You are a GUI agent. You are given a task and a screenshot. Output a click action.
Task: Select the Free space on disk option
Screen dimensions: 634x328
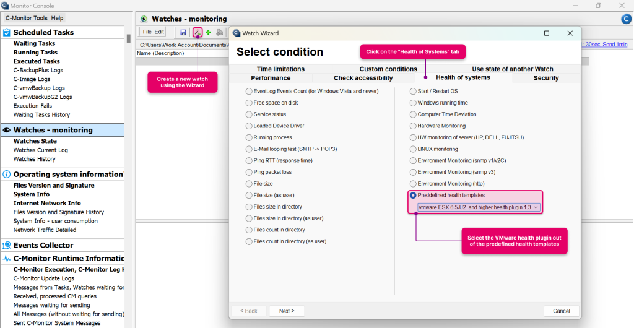250,103
